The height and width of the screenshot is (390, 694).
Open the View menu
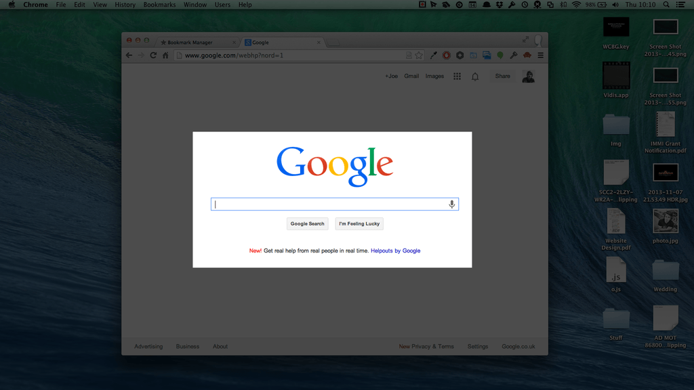coord(100,5)
